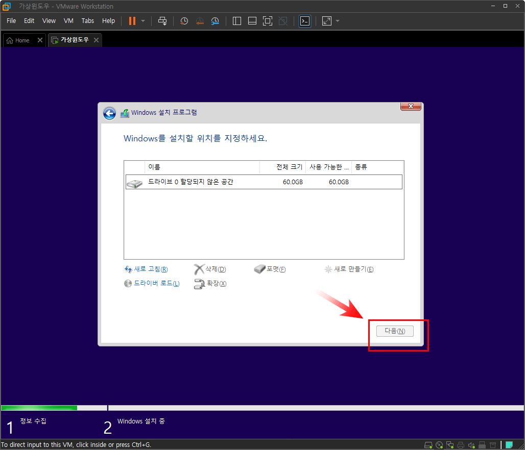Click the 사용 가능한 column header
Image resolution: width=525 pixels, height=450 pixels.
click(328, 167)
